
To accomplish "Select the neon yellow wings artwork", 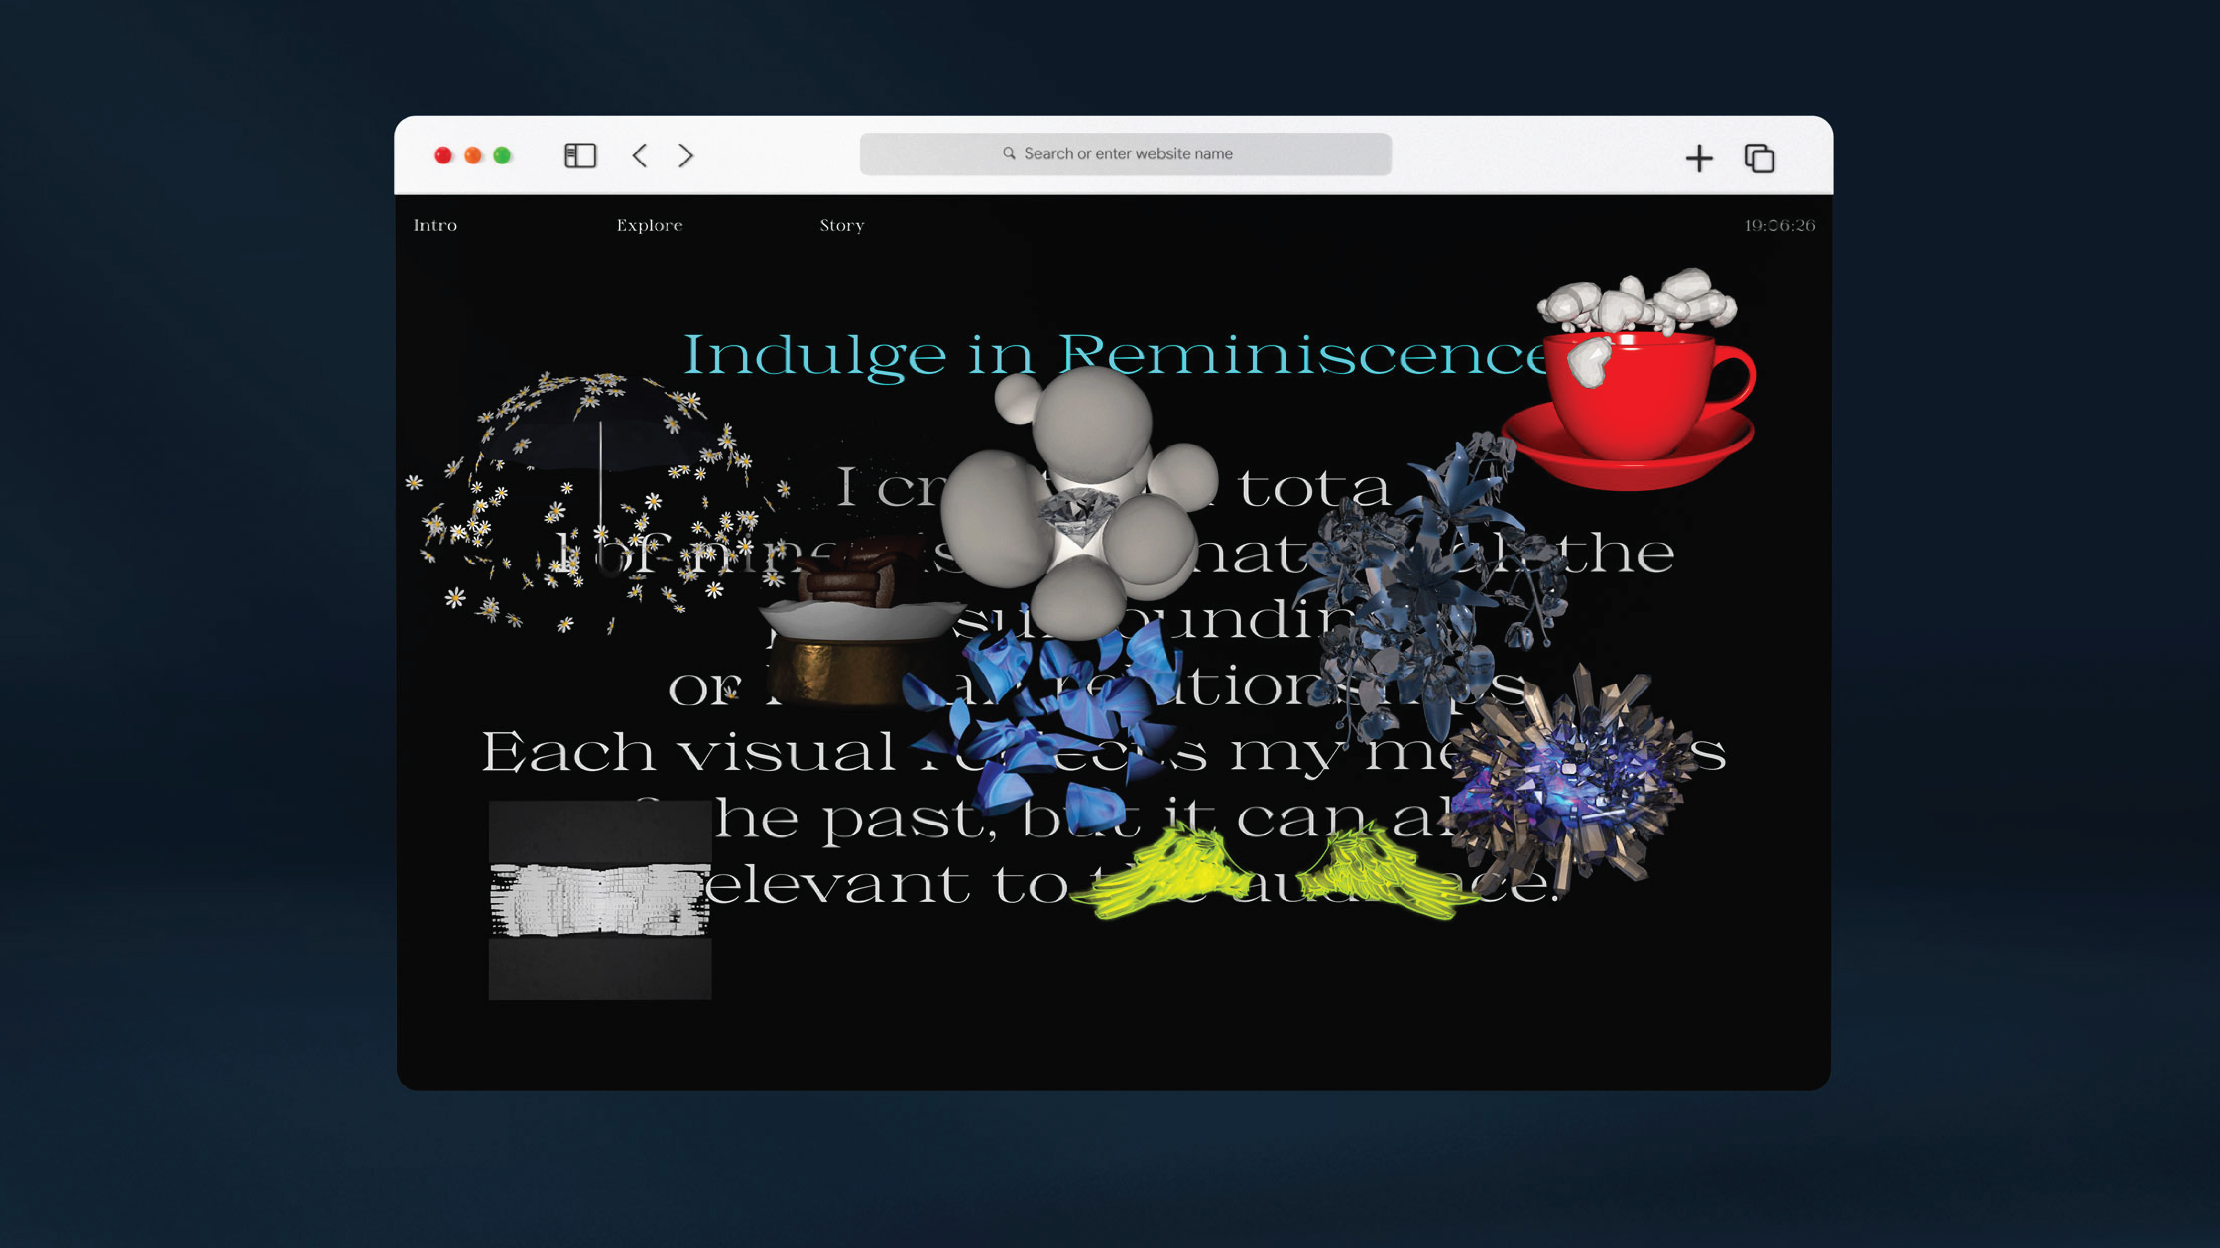I will [x=1276, y=872].
